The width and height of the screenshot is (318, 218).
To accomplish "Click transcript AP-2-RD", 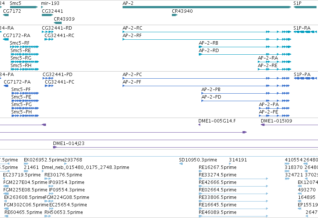I will coord(245,54).
